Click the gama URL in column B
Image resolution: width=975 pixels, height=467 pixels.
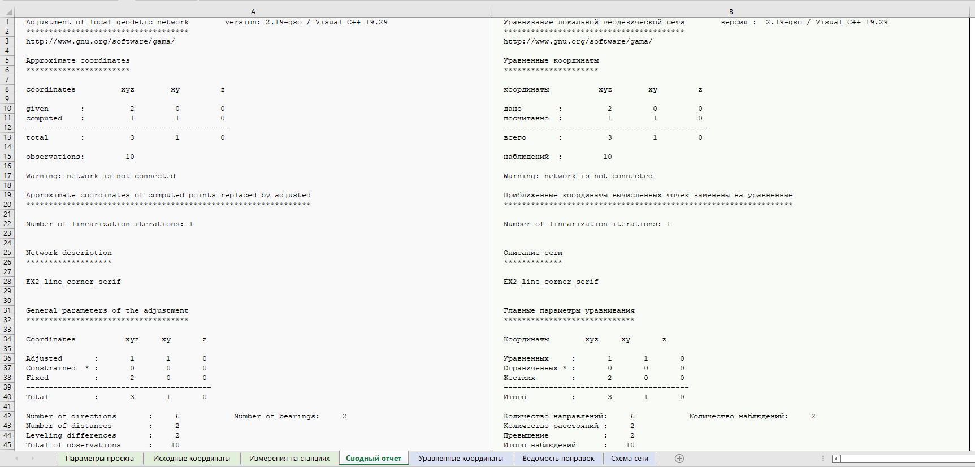[577, 41]
